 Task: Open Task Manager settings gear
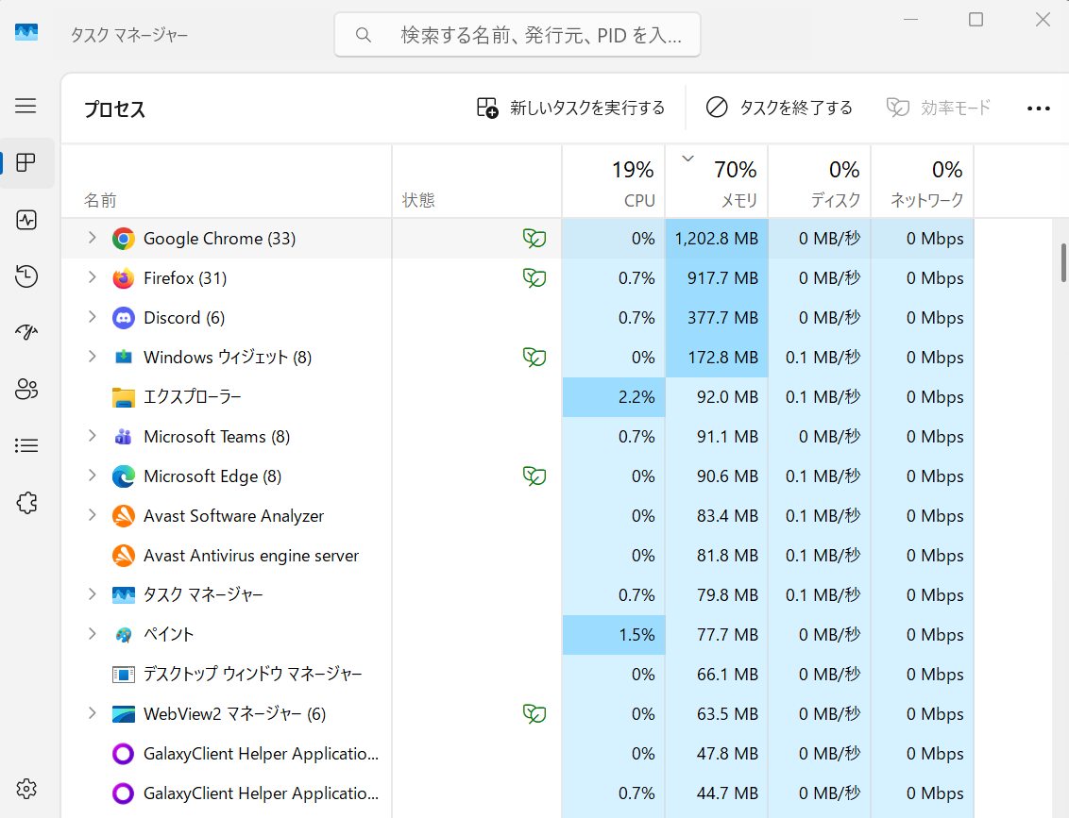[26, 788]
